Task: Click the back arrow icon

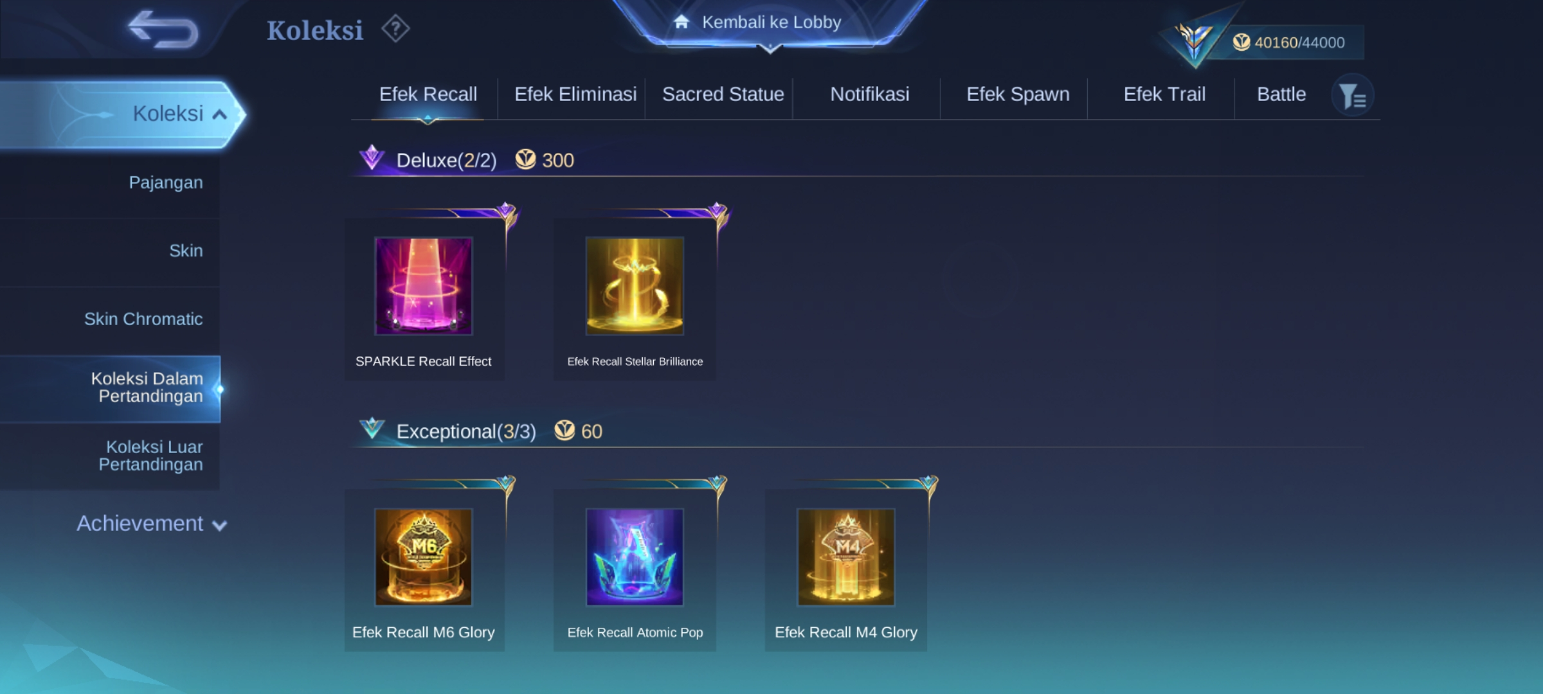Action: click(x=163, y=30)
